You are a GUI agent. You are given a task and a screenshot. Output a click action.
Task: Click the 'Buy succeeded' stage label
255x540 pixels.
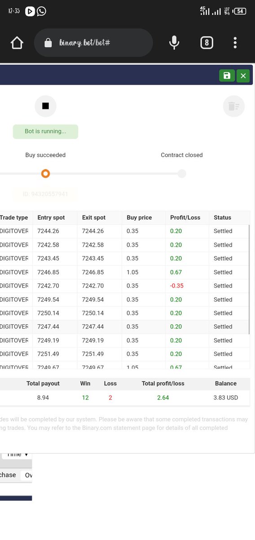coord(45,155)
